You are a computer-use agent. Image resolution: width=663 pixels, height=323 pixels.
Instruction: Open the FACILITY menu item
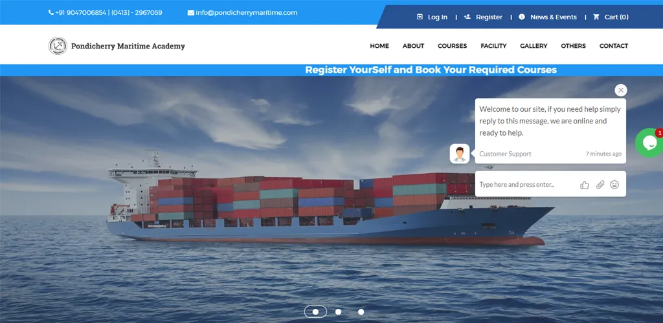pyautogui.click(x=493, y=46)
